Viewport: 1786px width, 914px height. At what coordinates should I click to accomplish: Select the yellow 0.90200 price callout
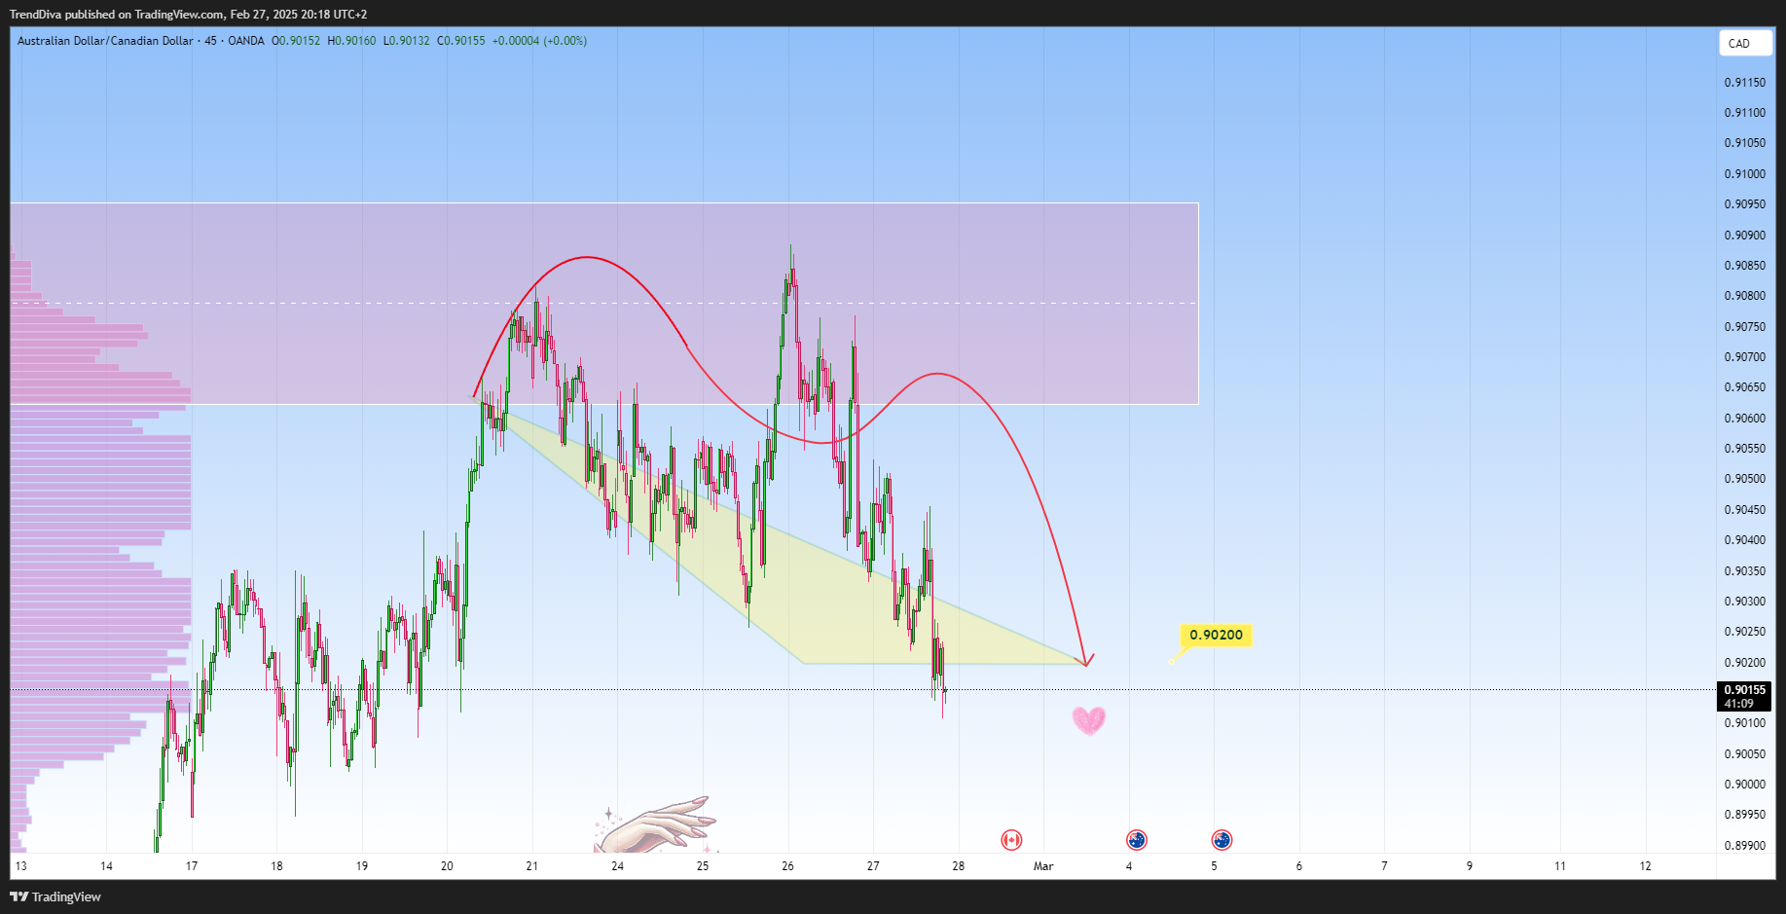tap(1216, 635)
